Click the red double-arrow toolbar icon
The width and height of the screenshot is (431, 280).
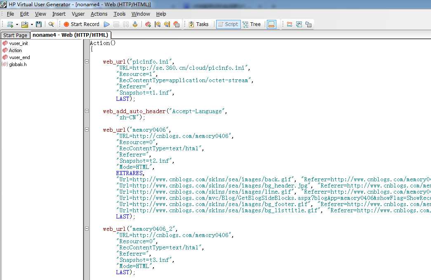[290, 24]
